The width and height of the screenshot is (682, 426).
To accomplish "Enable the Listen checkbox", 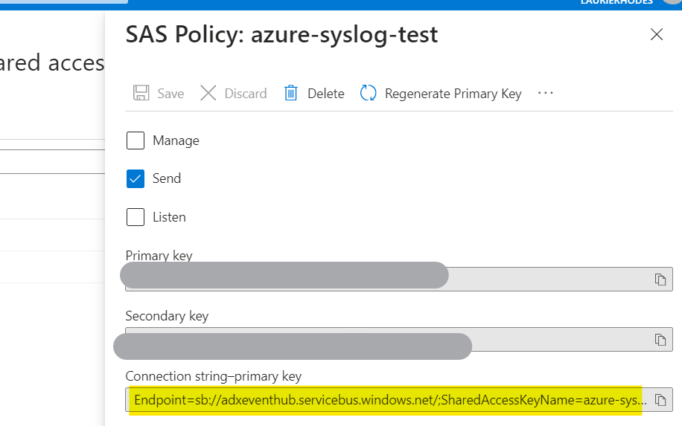I will pos(136,217).
